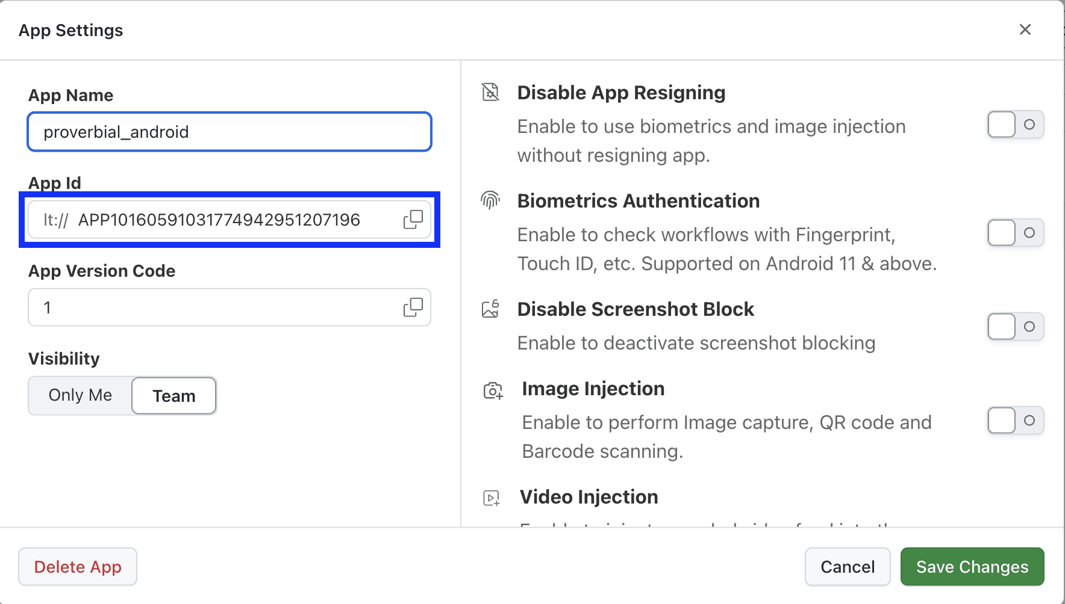Copy the App Version Code value
Viewport: 1065px width, 604px height.
tap(413, 307)
